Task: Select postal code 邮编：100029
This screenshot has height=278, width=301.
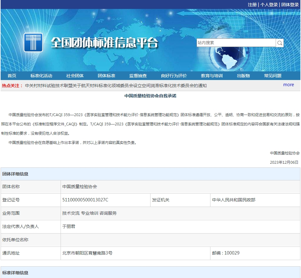Action: 226,253
